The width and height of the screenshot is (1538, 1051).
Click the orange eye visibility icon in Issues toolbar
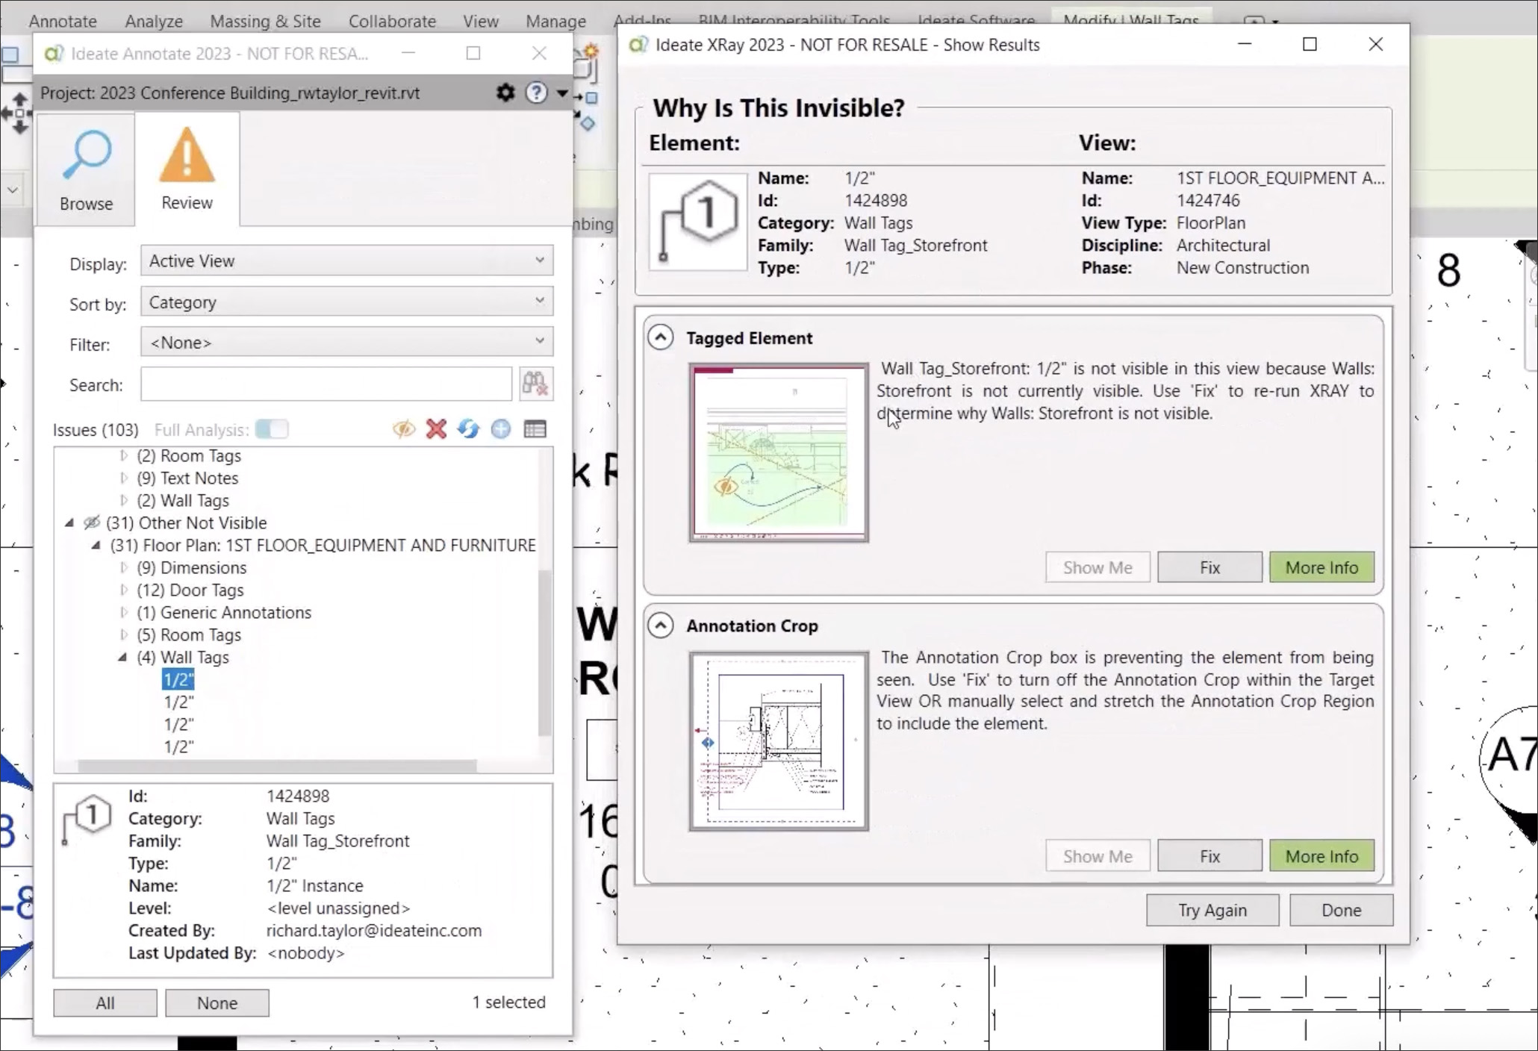404,429
